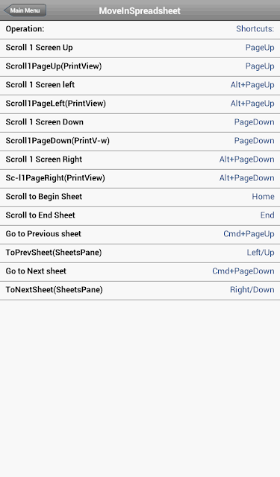Tap the Shortcuts: column header

pos(255,29)
